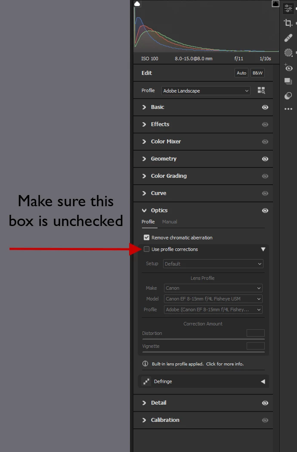Image resolution: width=297 pixels, height=452 pixels.
Task: Open the Masking circle tool
Action: pos(288,53)
